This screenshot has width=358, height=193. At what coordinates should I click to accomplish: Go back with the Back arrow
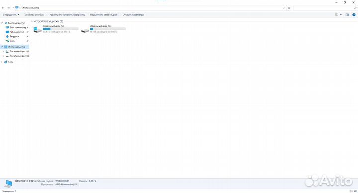pos(3,8)
